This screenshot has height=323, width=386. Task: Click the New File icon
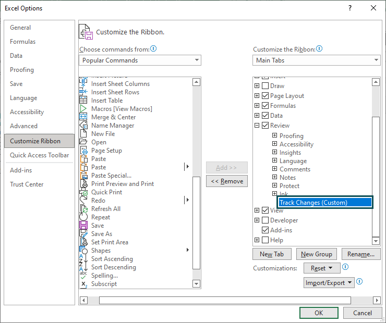pyautogui.click(x=83, y=134)
